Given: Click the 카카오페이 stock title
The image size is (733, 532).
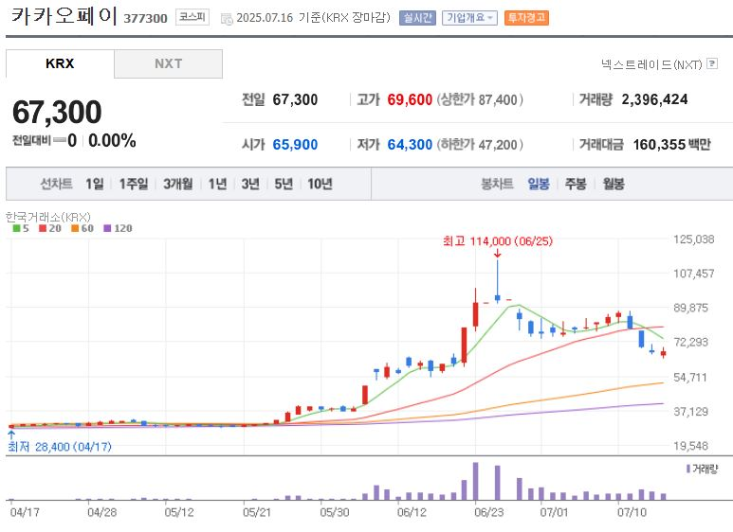Looking at the screenshot, I should (x=64, y=15).
